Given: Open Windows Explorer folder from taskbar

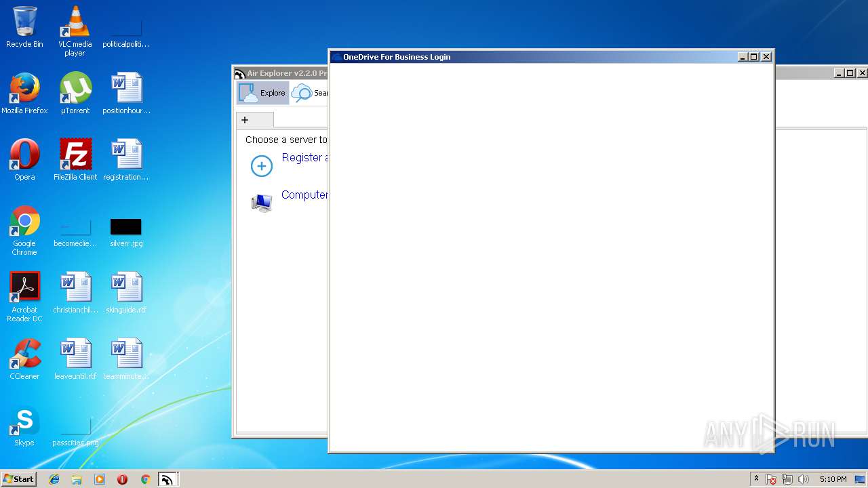Looking at the screenshot, I should pos(77,479).
